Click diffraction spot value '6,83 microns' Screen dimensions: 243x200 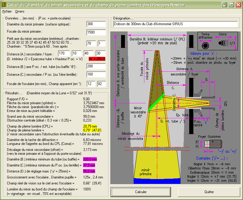[92, 140]
